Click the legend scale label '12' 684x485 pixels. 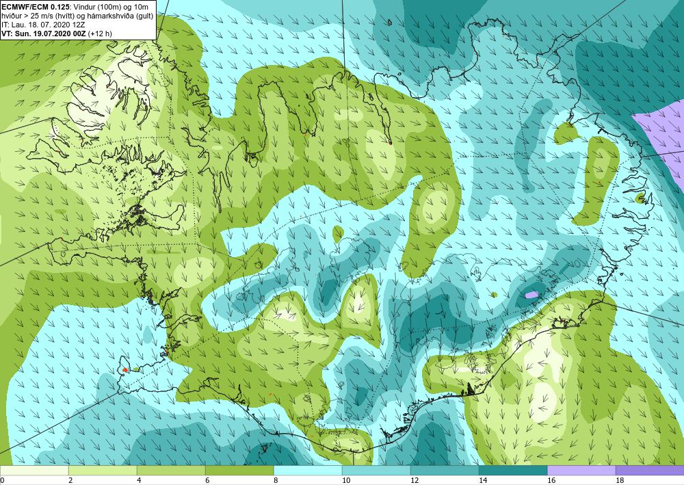pos(415,480)
